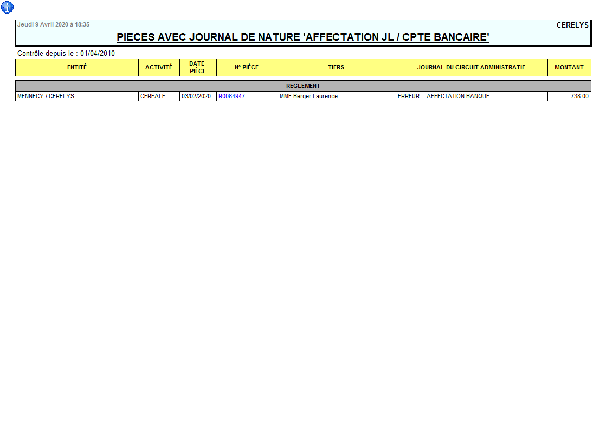Screen dimensions: 606x428
Task: Select the DATE PIÈCE column header
Action: [x=198, y=67]
